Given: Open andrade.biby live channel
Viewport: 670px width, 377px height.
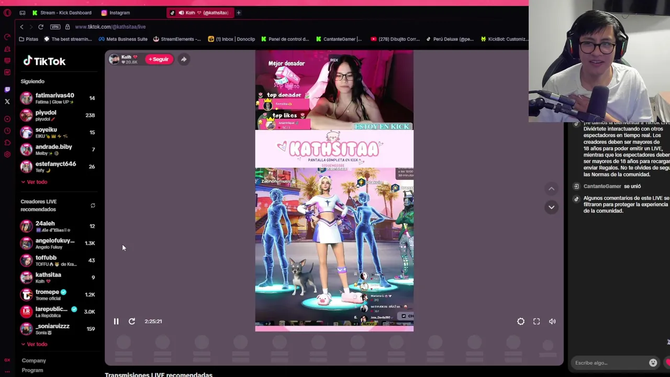Looking at the screenshot, I should click(x=58, y=149).
